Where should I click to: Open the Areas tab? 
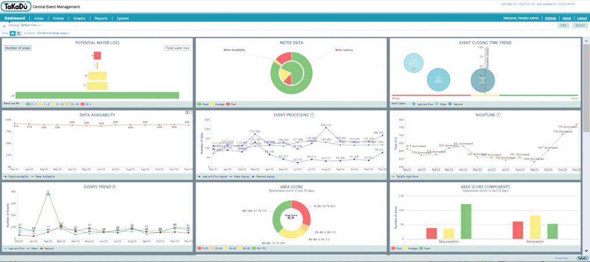pyautogui.click(x=39, y=18)
